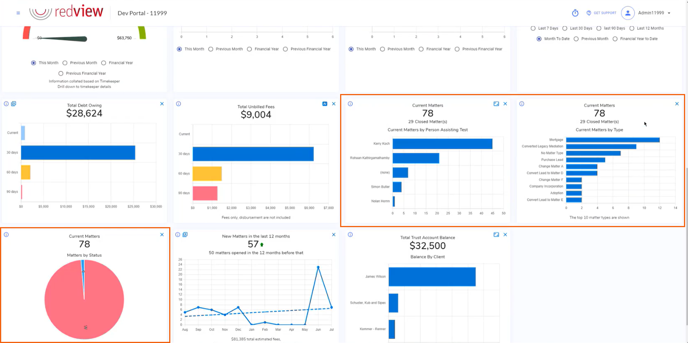Open the Admin11999 user dropdown
This screenshot has width=688, height=343.
pos(654,13)
